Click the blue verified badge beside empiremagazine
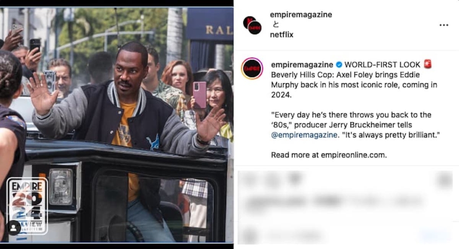The image size is (459, 249). (x=339, y=64)
